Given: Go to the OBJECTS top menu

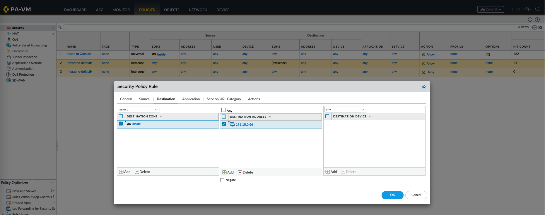Looking at the screenshot, I should pos(172,10).
